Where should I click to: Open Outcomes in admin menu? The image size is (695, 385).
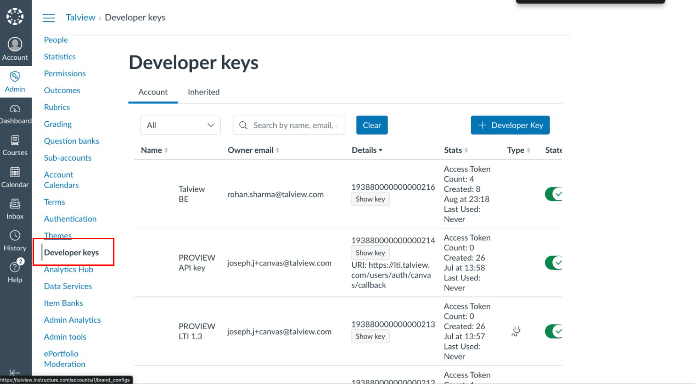62,91
